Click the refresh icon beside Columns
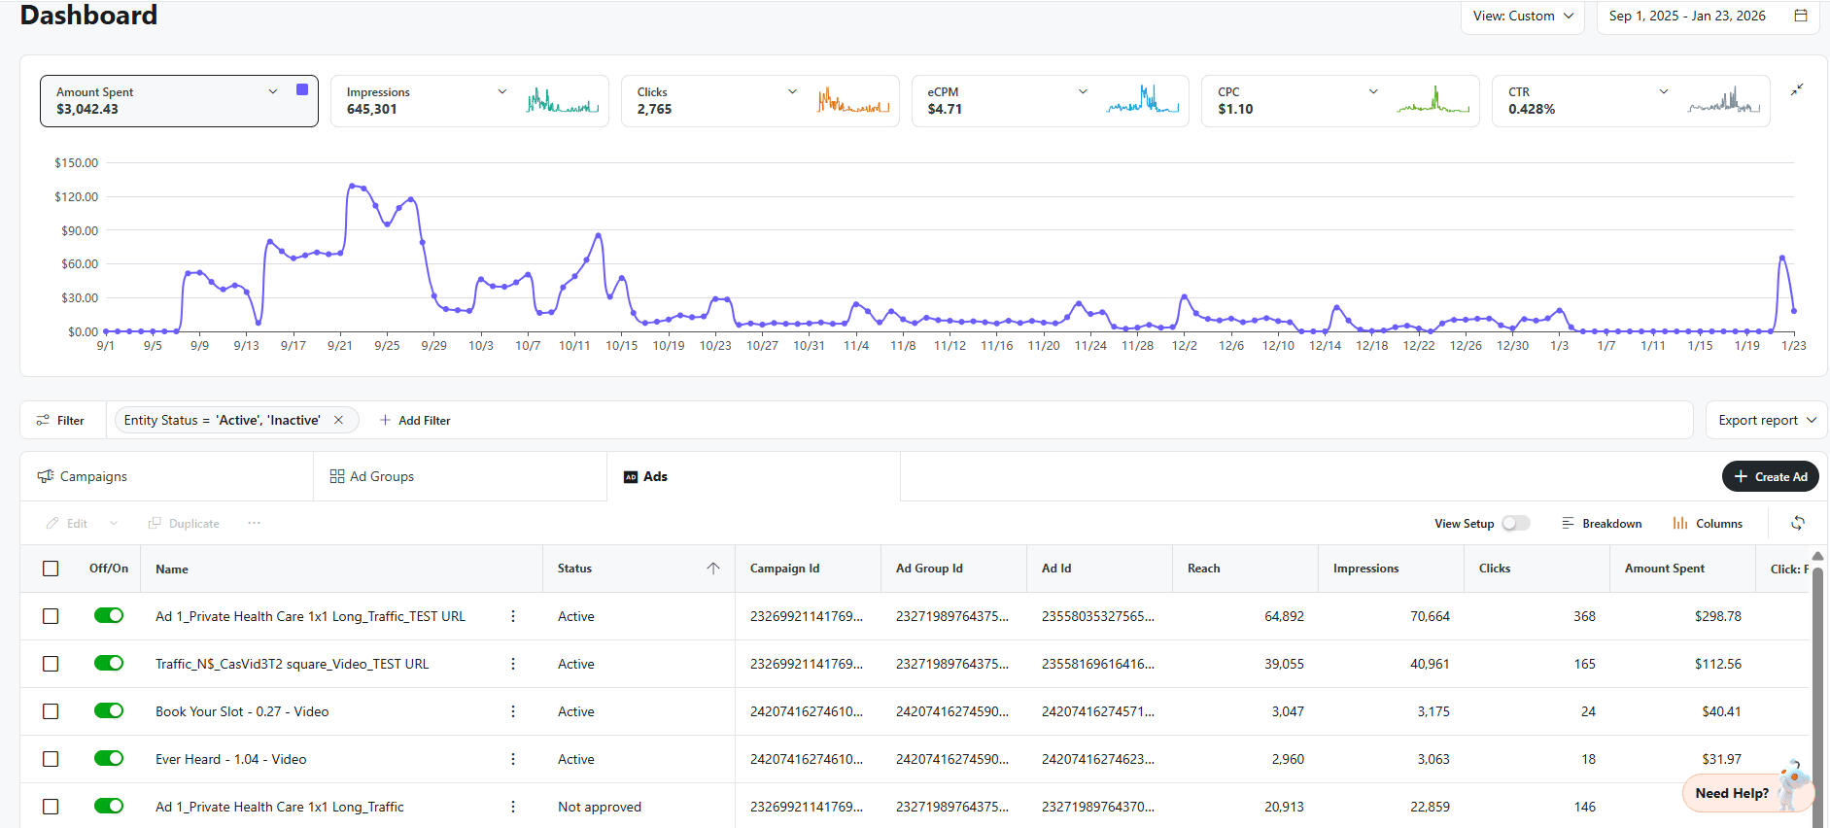 [x=1798, y=523]
